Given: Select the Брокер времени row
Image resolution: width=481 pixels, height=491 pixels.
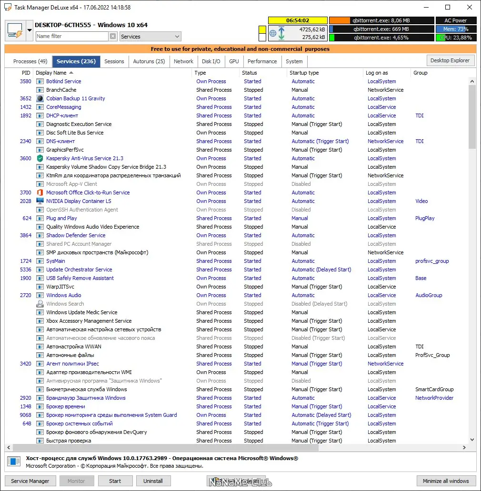Looking at the screenshot, I should pos(237,406).
